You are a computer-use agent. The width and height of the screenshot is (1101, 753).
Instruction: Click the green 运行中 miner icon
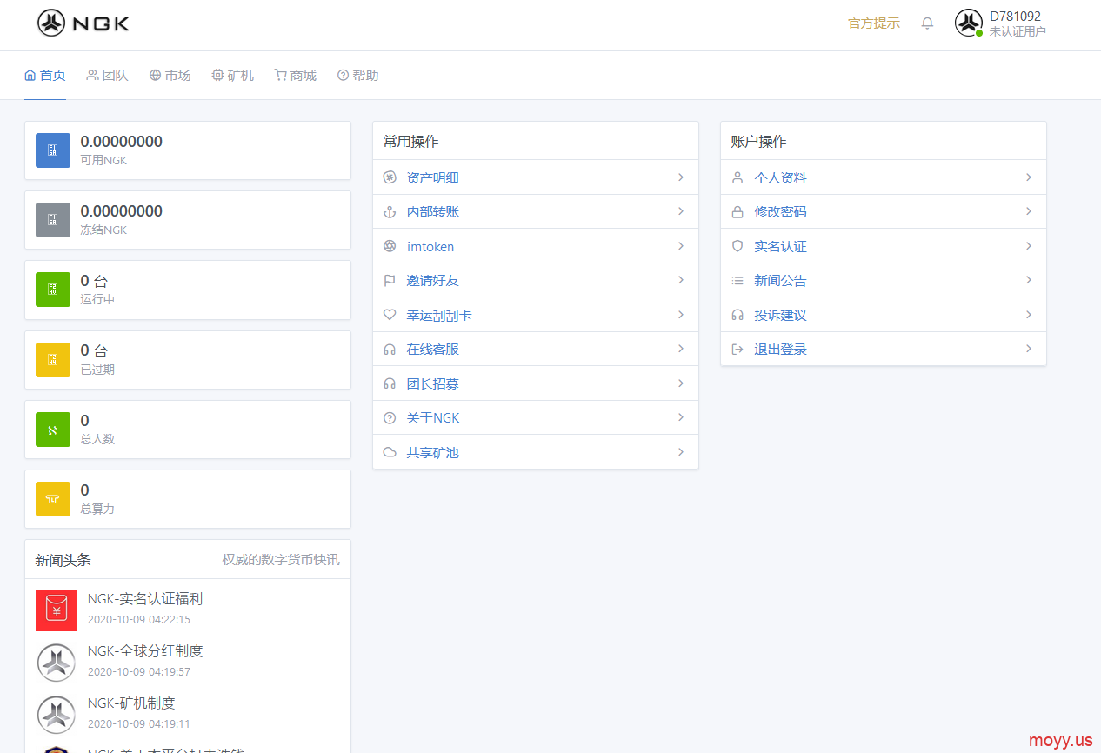click(x=53, y=290)
